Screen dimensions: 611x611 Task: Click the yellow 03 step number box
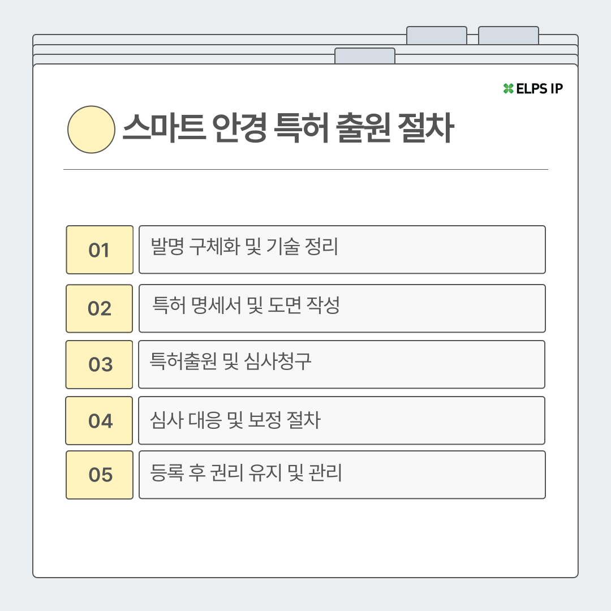pyautogui.click(x=100, y=364)
